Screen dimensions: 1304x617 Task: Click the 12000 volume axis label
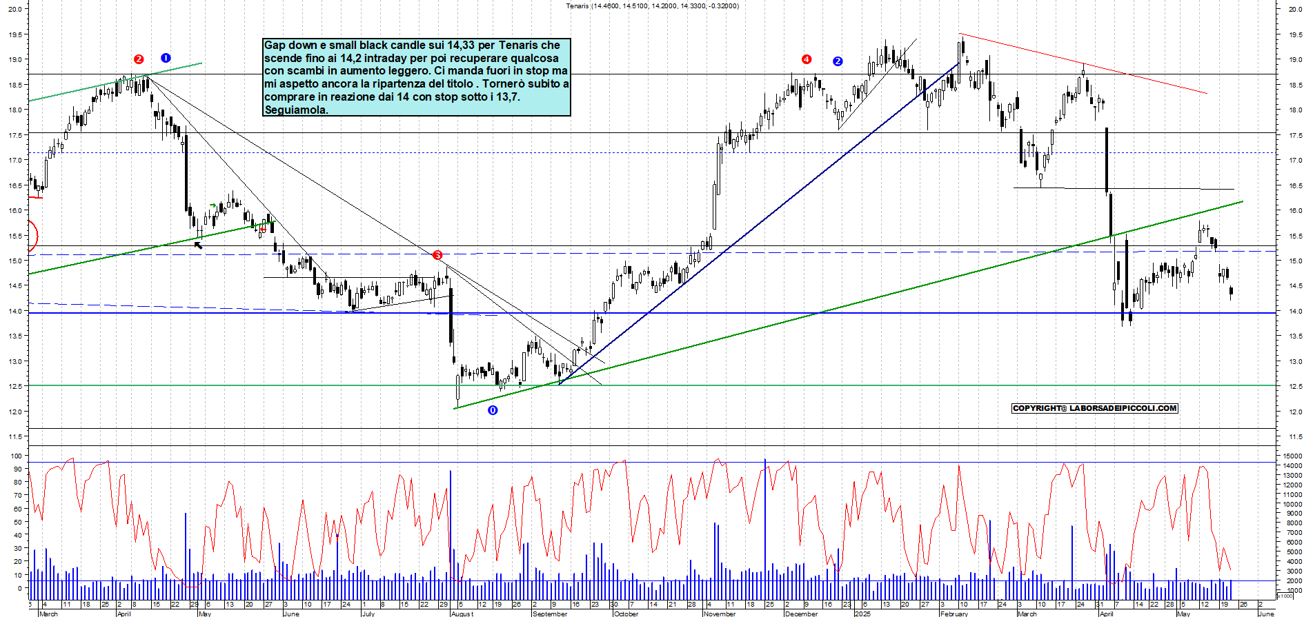pyautogui.click(x=1292, y=485)
